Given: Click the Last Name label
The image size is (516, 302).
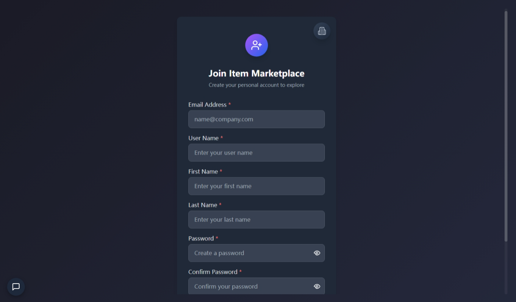Looking at the screenshot, I should (x=203, y=205).
